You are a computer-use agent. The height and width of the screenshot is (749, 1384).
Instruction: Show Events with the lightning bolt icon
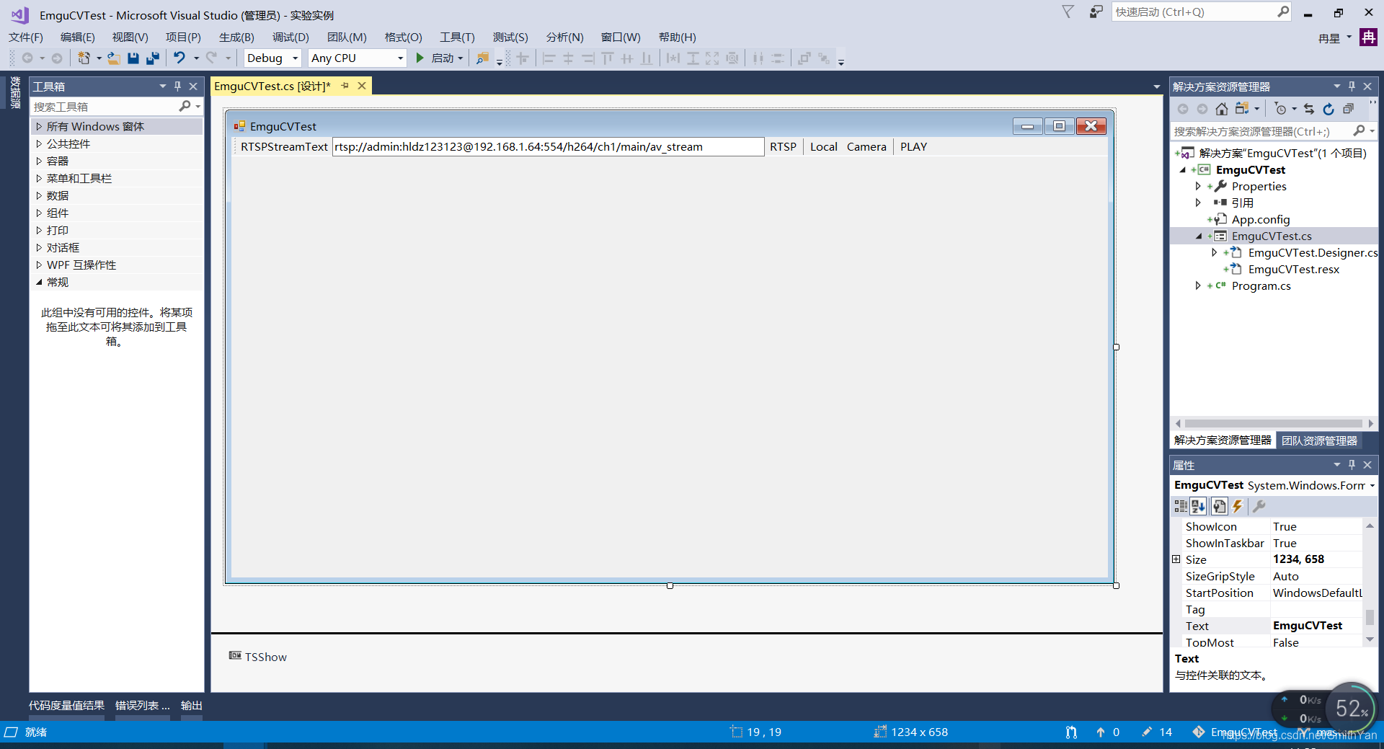(x=1238, y=506)
